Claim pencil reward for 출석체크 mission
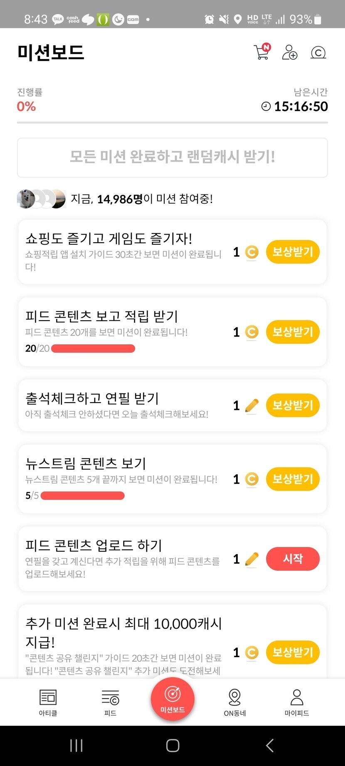The image size is (345, 766). pos(293,405)
